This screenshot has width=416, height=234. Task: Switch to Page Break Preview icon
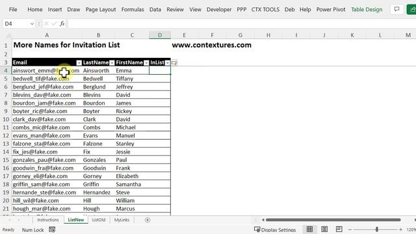point(339,229)
